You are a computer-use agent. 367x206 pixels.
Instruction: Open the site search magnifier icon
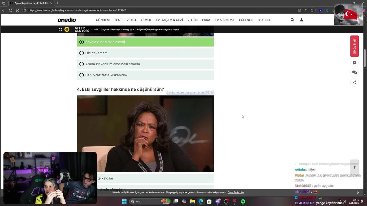click(x=292, y=20)
